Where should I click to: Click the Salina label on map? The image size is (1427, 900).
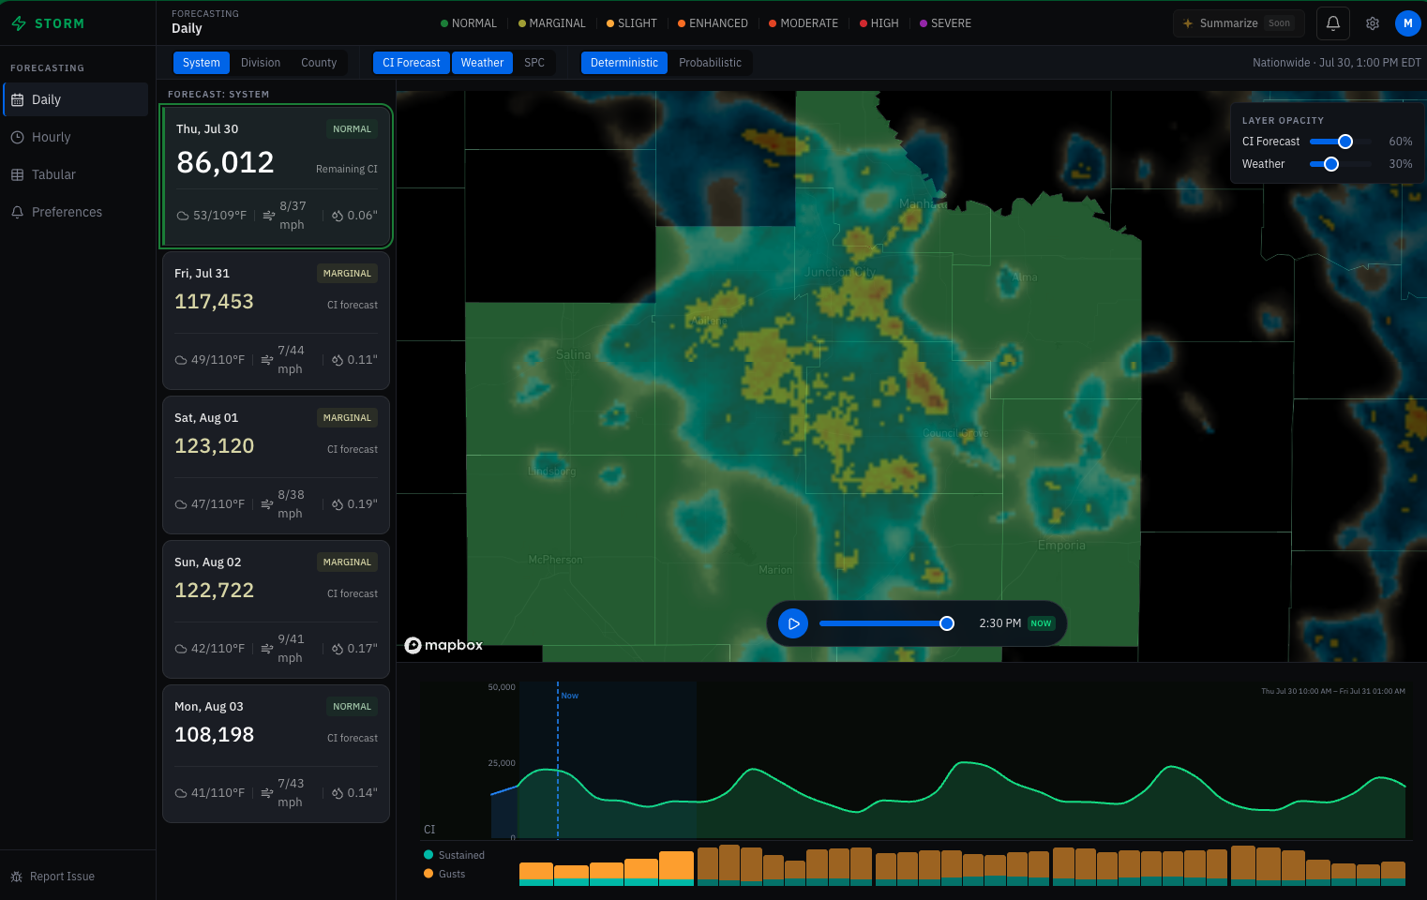[573, 355]
